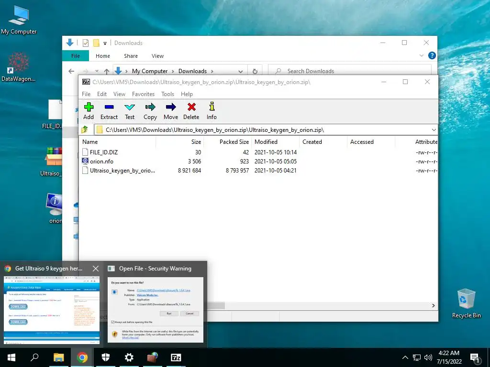Click the red Delete toolbar button
Viewport: 490px width, 367px height.
coord(191,111)
